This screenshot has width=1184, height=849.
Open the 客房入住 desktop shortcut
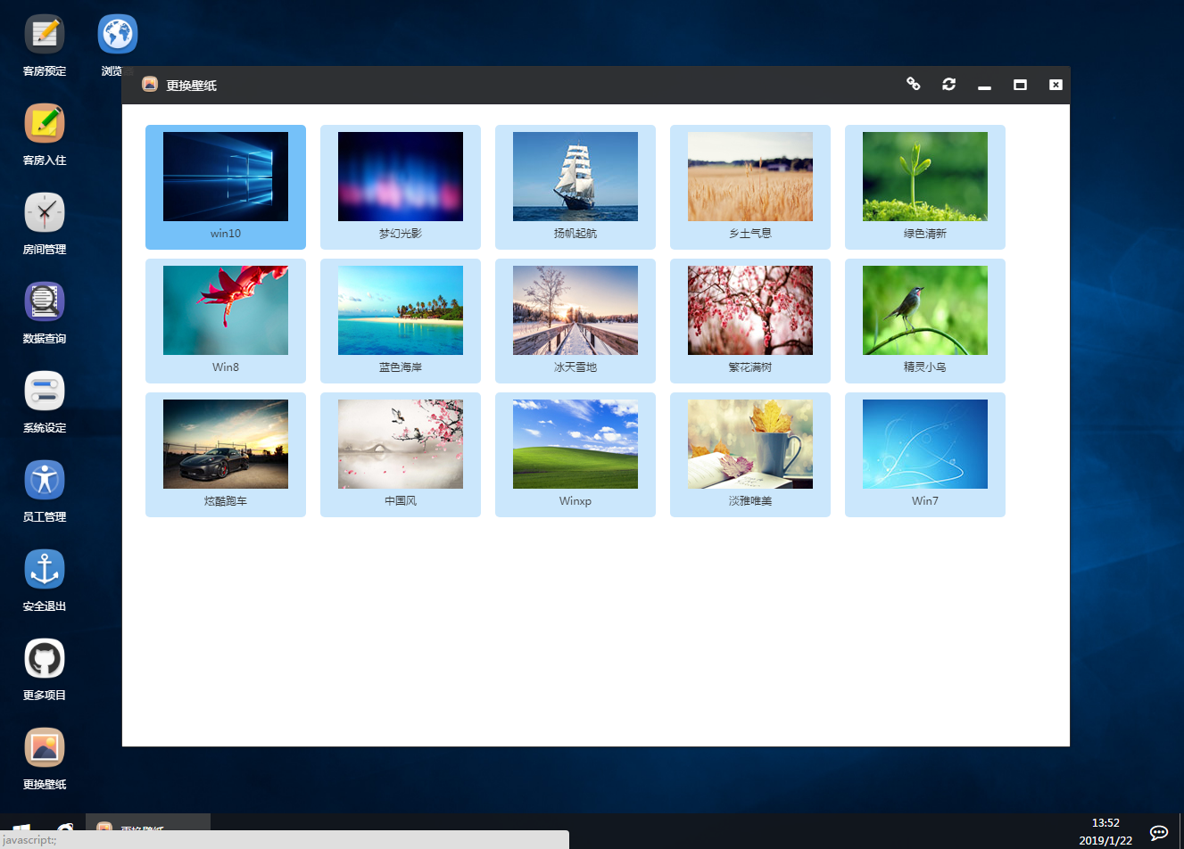pyautogui.click(x=45, y=123)
